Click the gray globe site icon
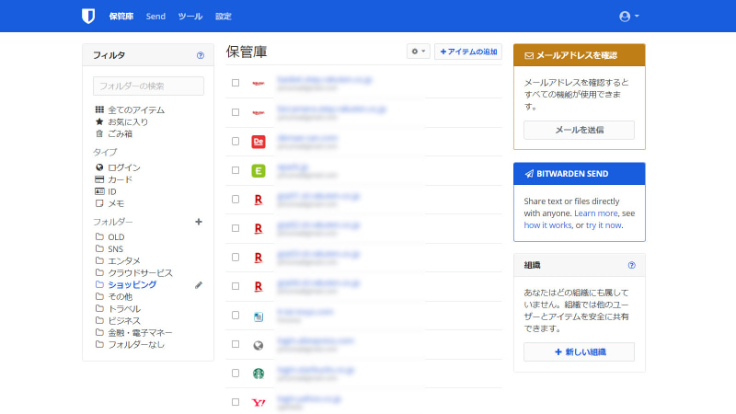Image resolution: width=736 pixels, height=414 pixels. pos(259,346)
